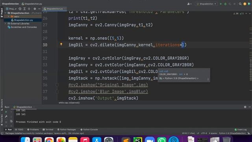This screenshot has width=252, height=142.
Task: Hide the Run tool window
Action: [250, 107]
